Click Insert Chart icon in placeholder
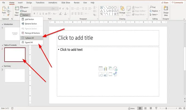The image size is (186, 110). point(105,68)
